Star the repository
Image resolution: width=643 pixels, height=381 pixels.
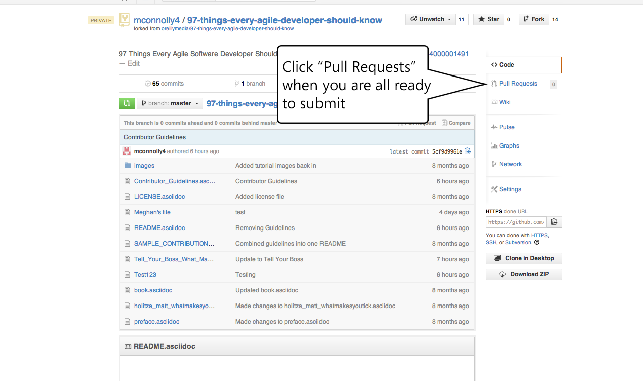[x=489, y=19]
